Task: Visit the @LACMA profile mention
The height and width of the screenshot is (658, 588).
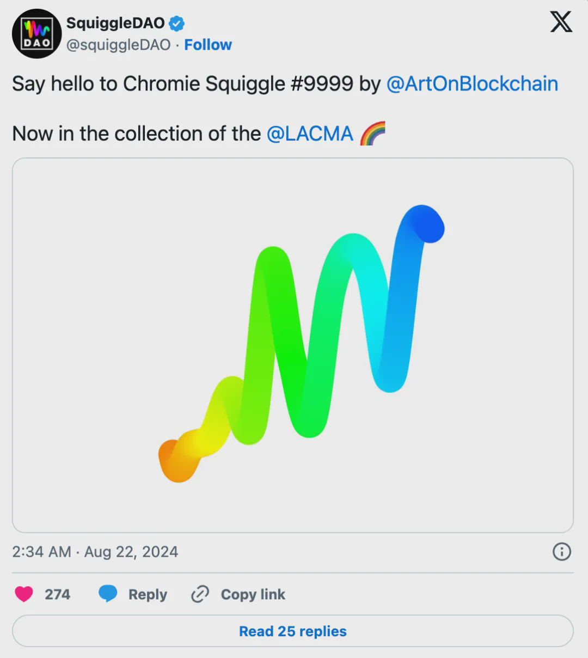Action: (x=310, y=133)
